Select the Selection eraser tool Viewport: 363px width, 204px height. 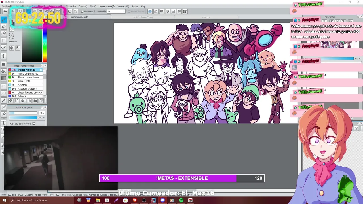[4, 114]
